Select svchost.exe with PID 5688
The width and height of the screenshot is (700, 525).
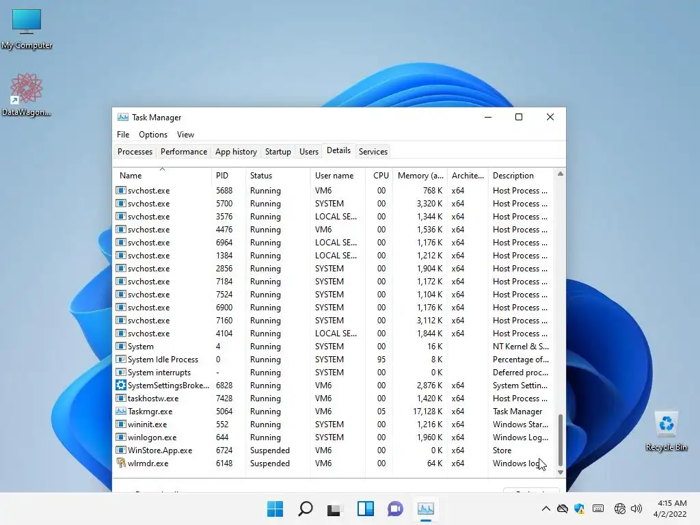click(334, 190)
